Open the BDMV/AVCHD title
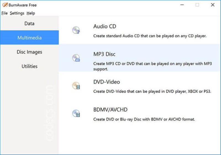 click(110, 110)
